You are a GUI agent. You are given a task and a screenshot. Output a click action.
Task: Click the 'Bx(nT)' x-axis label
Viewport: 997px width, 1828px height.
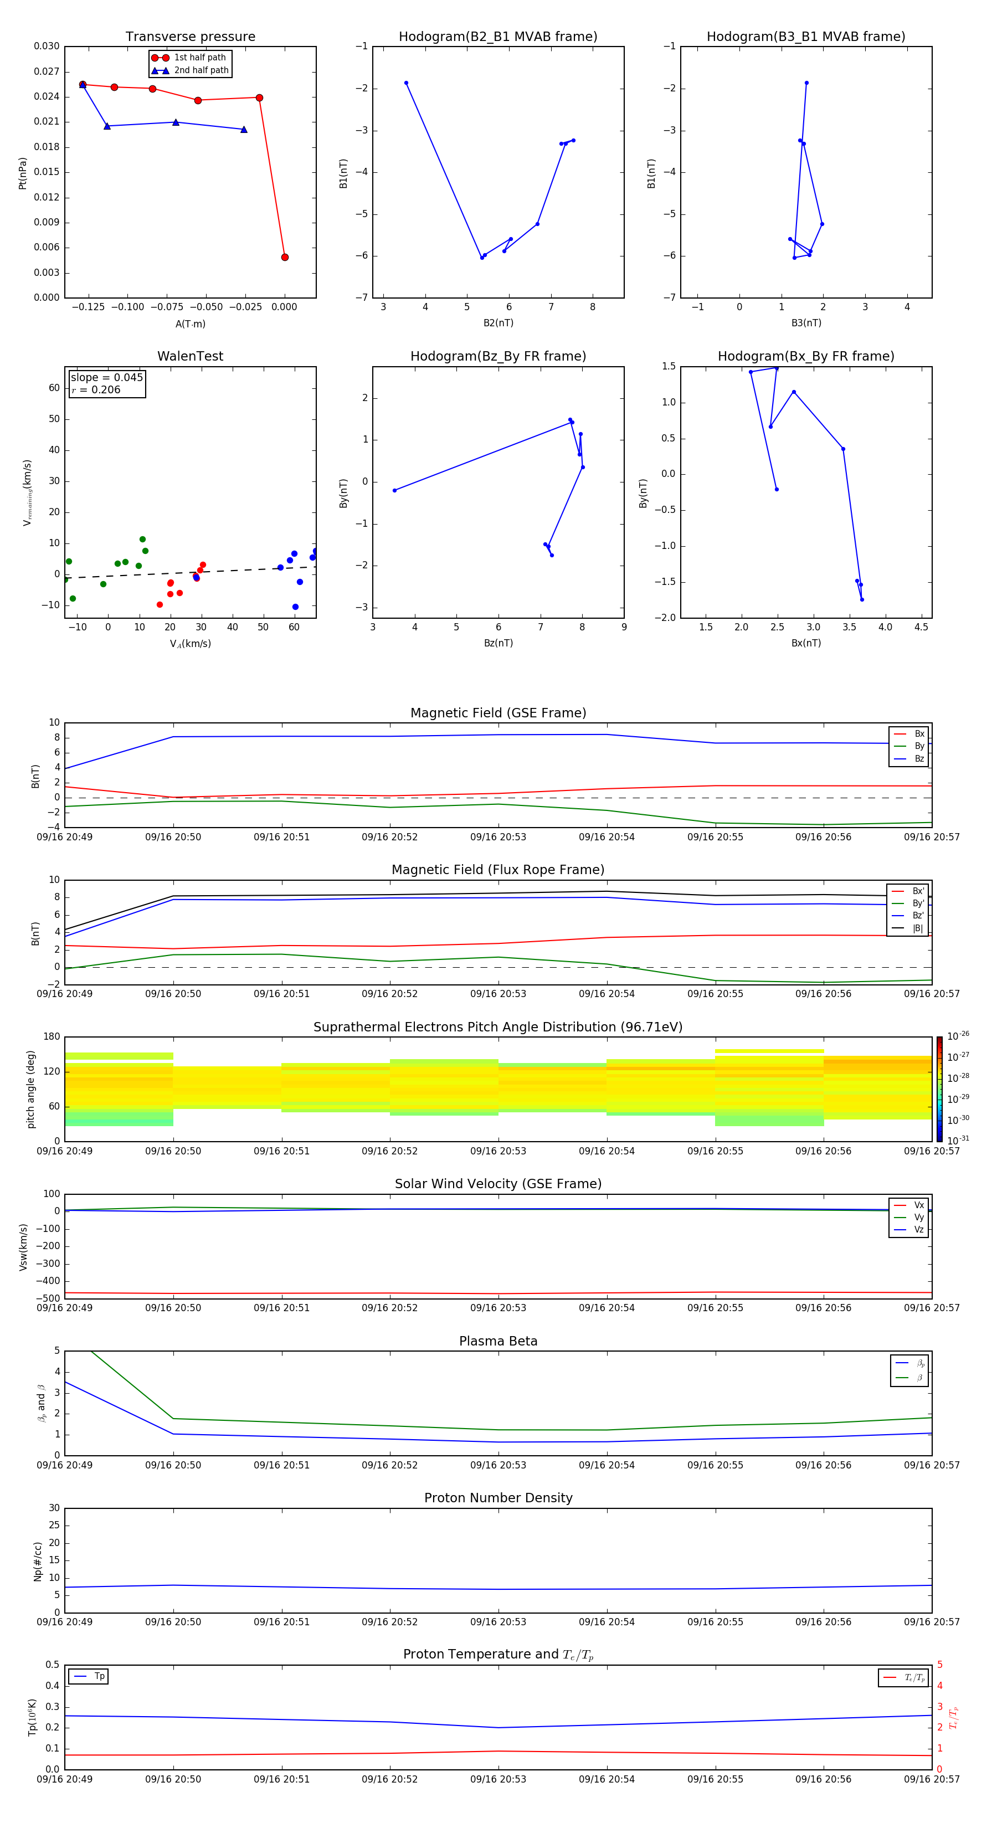pos(806,643)
